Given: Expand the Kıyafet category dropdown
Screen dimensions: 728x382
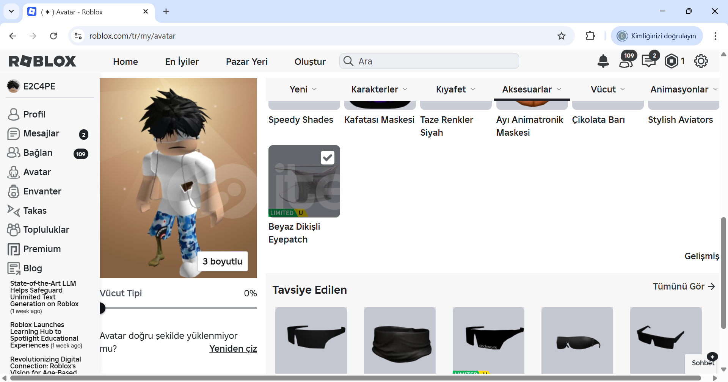Looking at the screenshot, I should [x=455, y=89].
